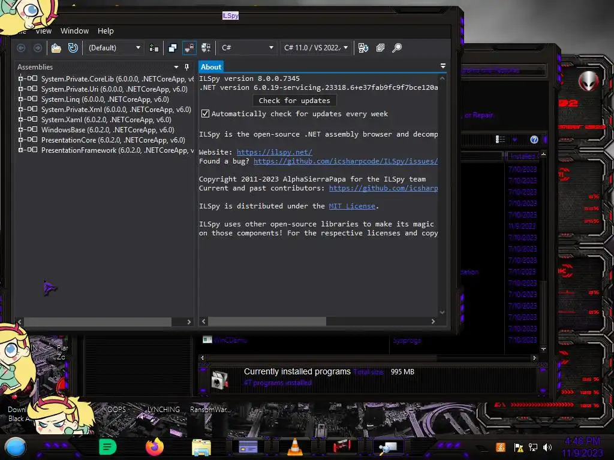Click the Assemblies pane scroll right arrow
Image resolution: width=614 pixels, height=460 pixels.
point(189,322)
